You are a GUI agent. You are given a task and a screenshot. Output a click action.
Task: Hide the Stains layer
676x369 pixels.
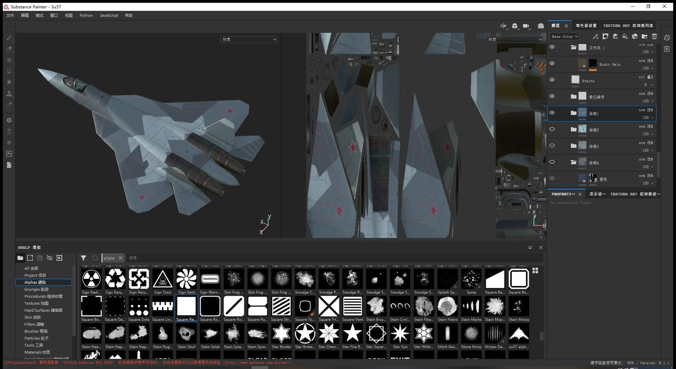[x=552, y=80]
